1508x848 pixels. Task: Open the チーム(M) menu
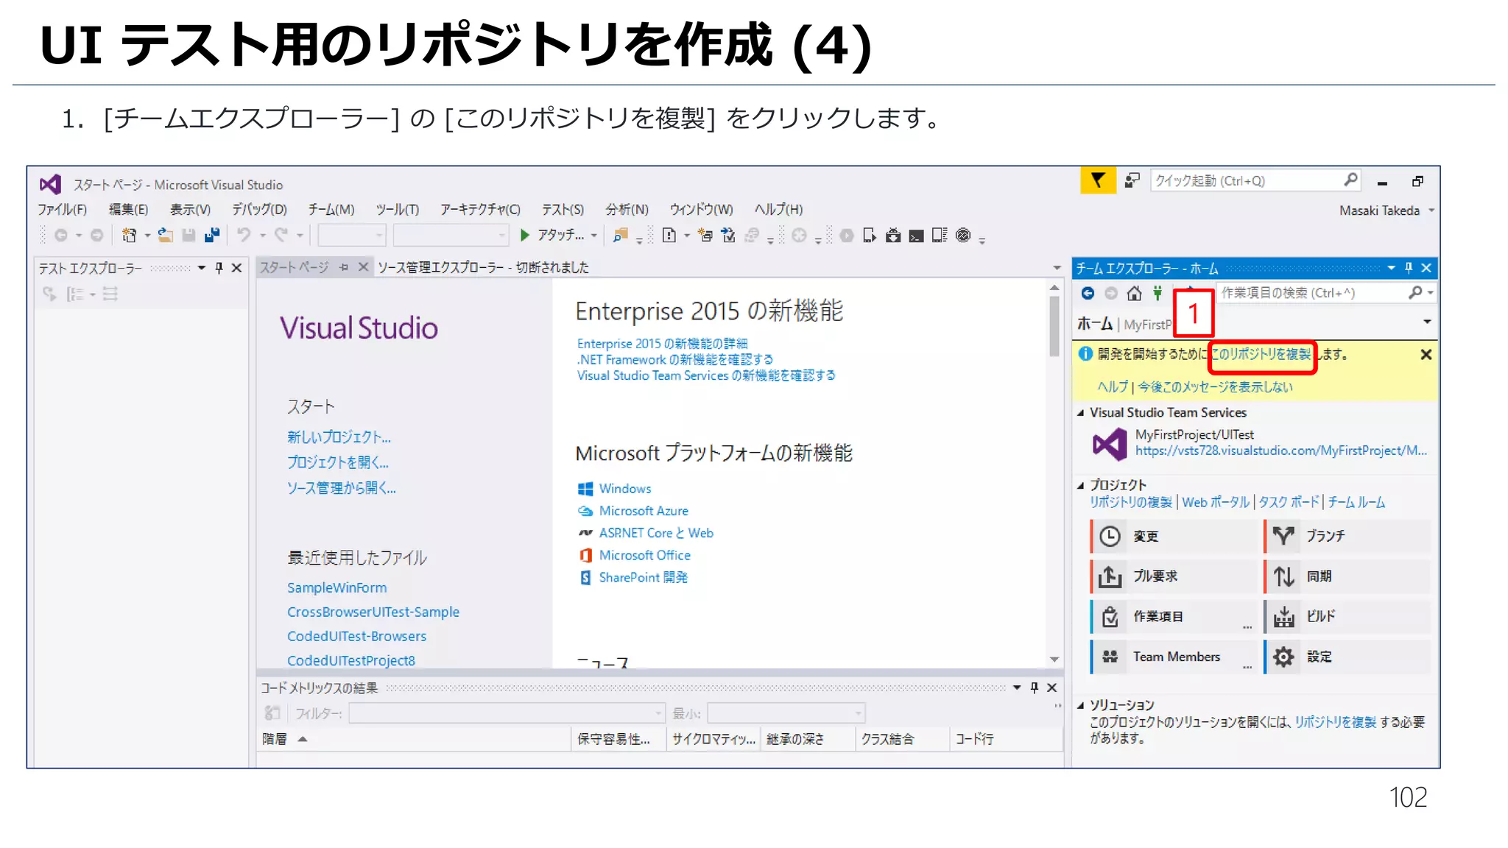tap(331, 210)
